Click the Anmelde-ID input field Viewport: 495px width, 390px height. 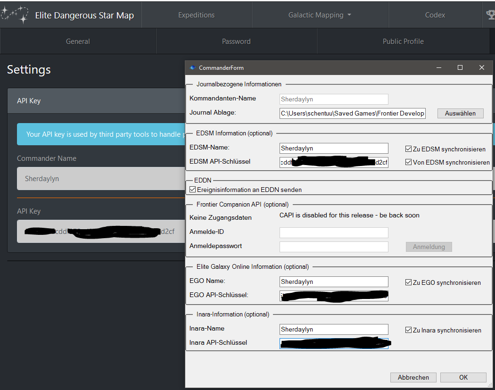334,232
